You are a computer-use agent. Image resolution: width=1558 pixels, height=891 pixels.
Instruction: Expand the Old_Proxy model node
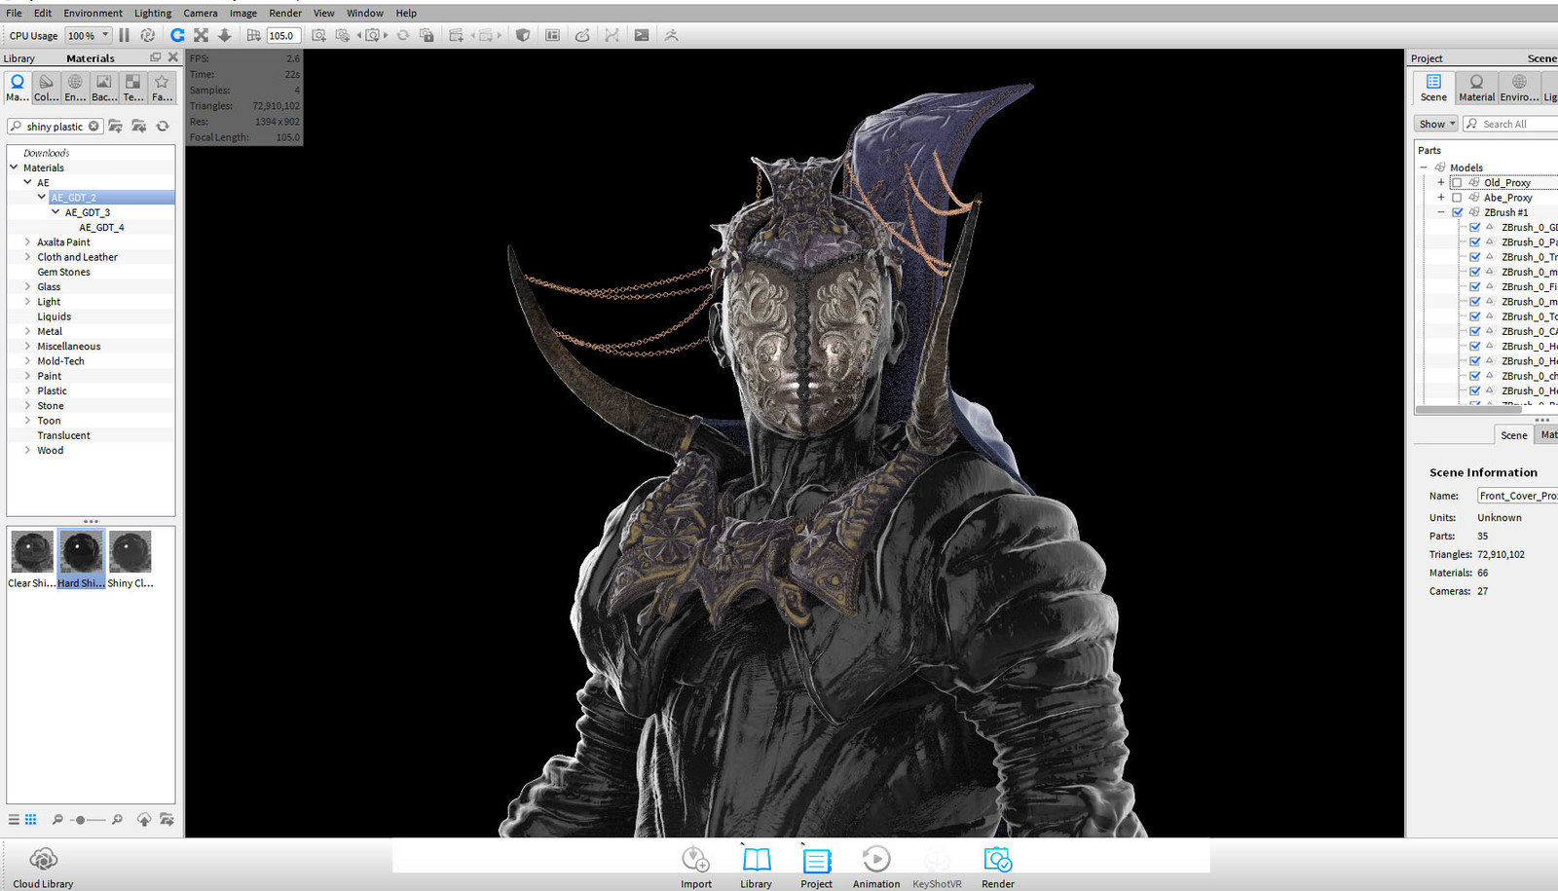[x=1441, y=182]
